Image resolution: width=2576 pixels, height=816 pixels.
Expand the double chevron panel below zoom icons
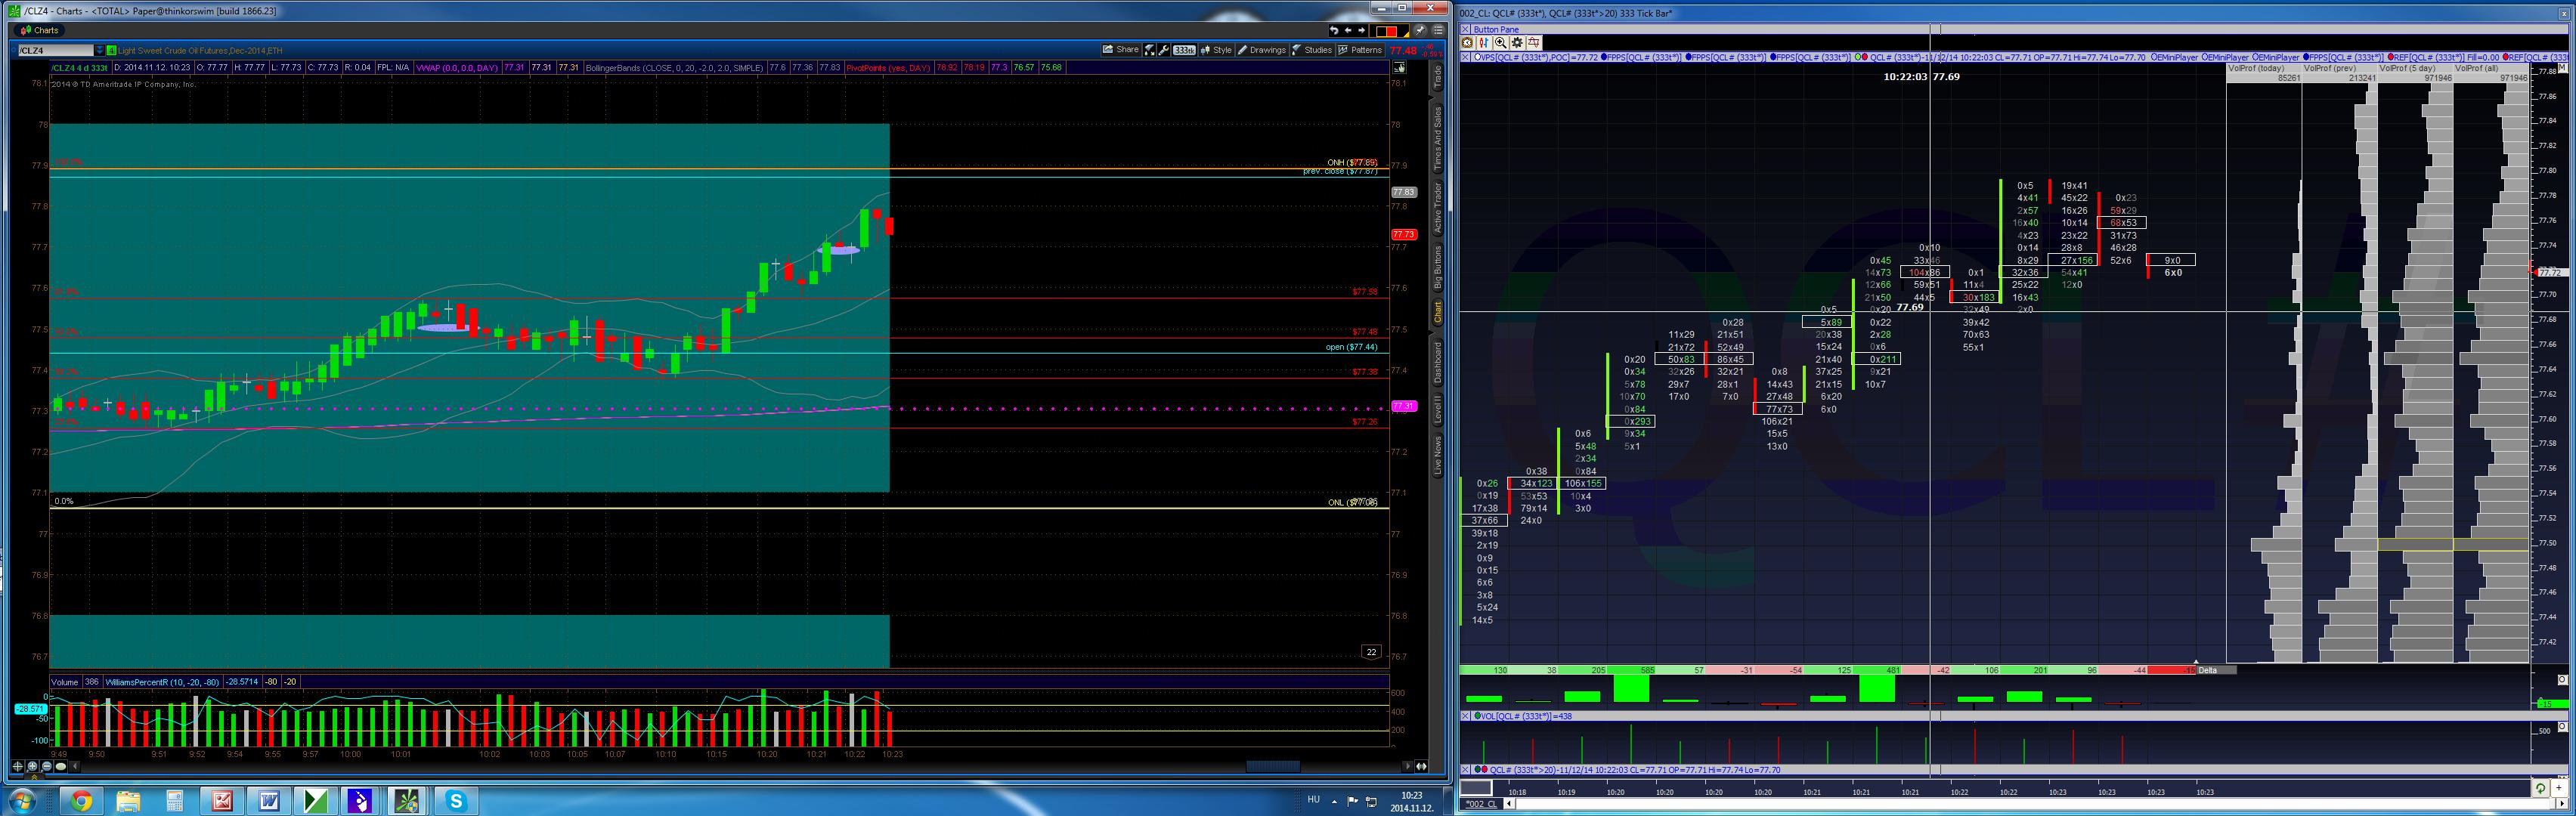(x=34, y=777)
